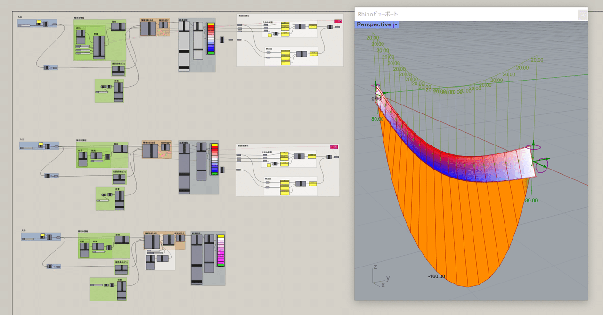Select the 荷重 component in middle definition
This screenshot has height=315, width=603.
[x=120, y=200]
